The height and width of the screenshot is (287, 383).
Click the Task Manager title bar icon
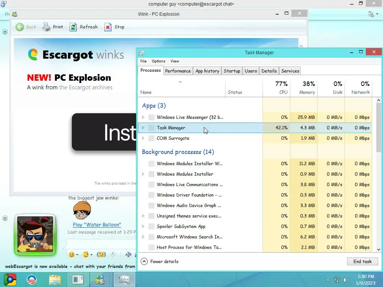click(141, 53)
